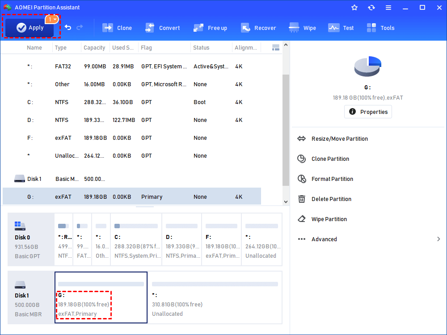Click the refresh icon in title bar
This screenshot has height=335, width=447.
click(x=371, y=8)
